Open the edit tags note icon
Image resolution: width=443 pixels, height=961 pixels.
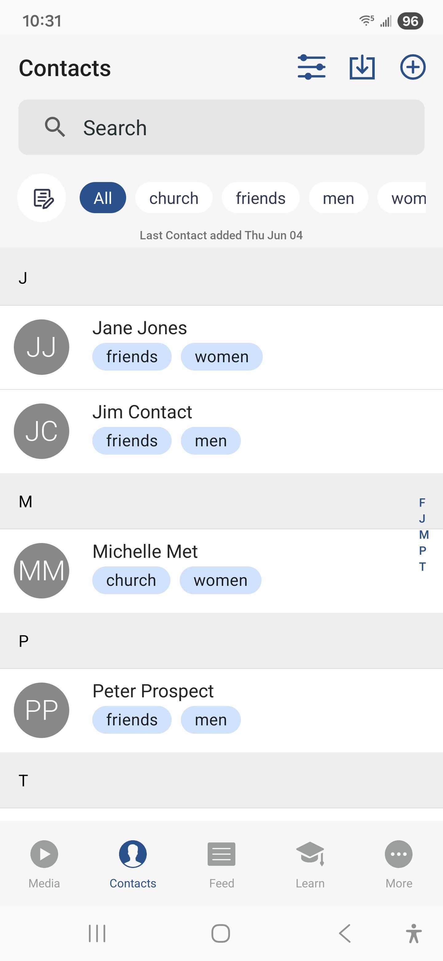click(x=42, y=198)
